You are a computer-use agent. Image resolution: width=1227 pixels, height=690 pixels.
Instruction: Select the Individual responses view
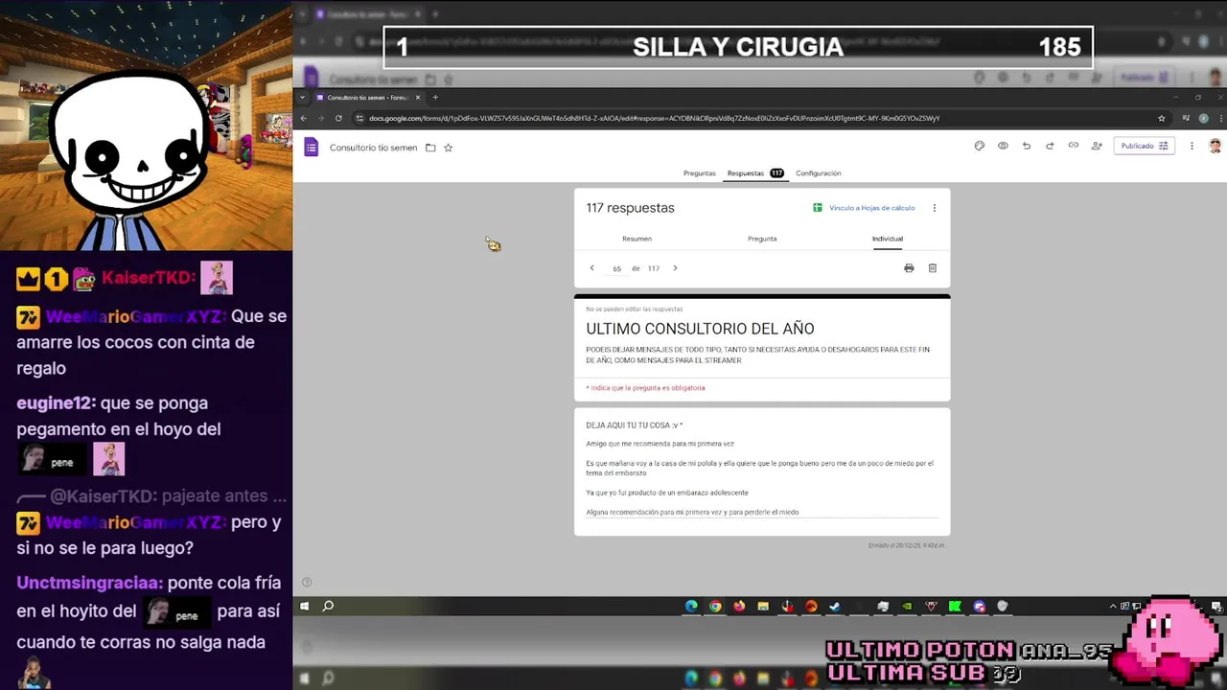click(x=888, y=239)
